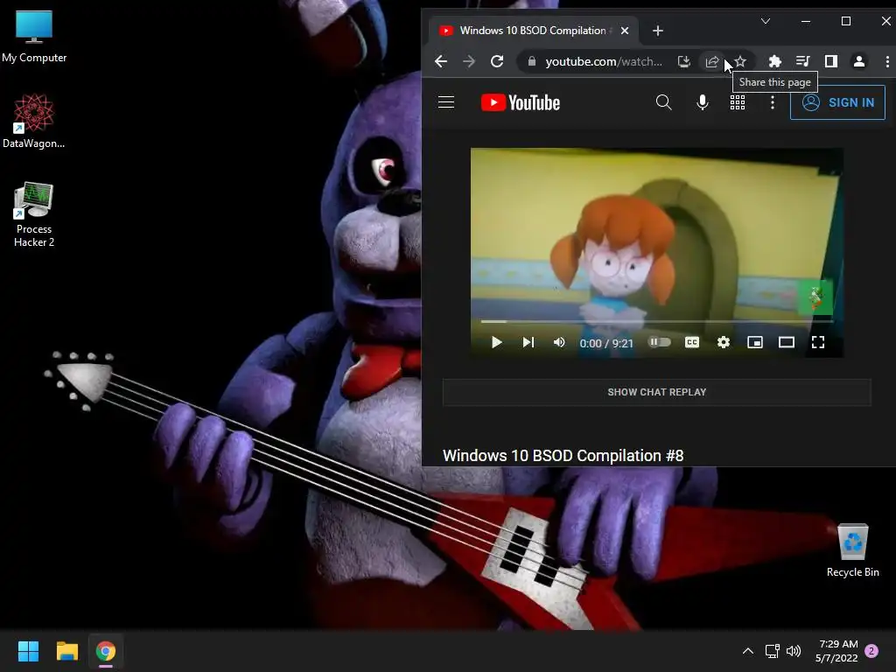Open the 7:29 AM clock and date
The height and width of the screenshot is (672, 896).
click(x=836, y=651)
